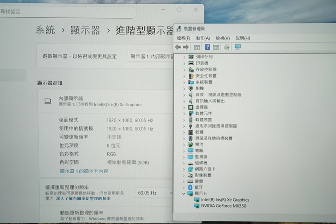Click the laptop icon beside 內部顯示器
The width and height of the screenshot is (336, 224).
tap(48, 101)
